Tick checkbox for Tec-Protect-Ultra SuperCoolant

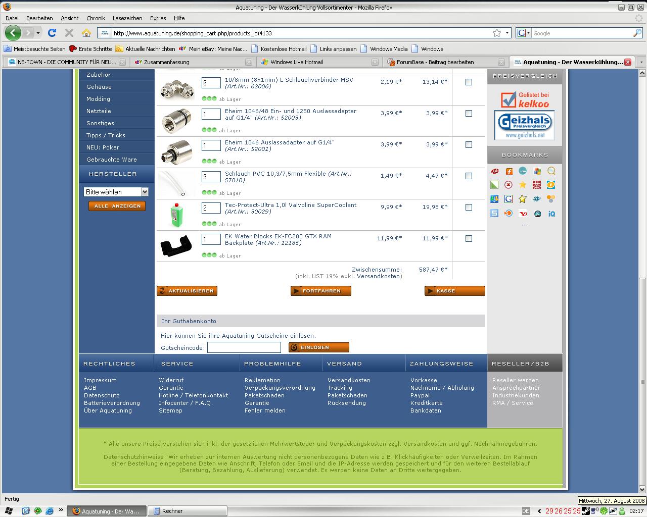tap(469, 207)
